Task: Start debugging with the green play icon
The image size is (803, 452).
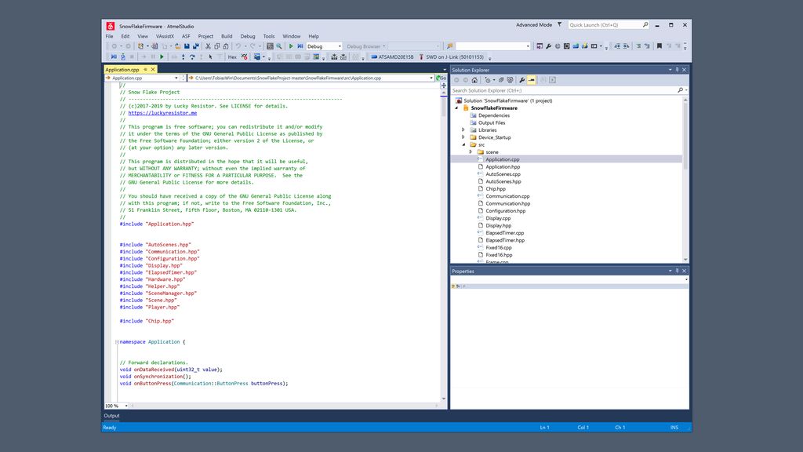Action: click(x=291, y=46)
